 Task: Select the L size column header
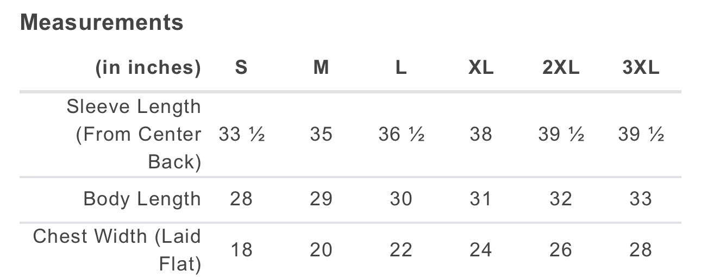click(401, 68)
